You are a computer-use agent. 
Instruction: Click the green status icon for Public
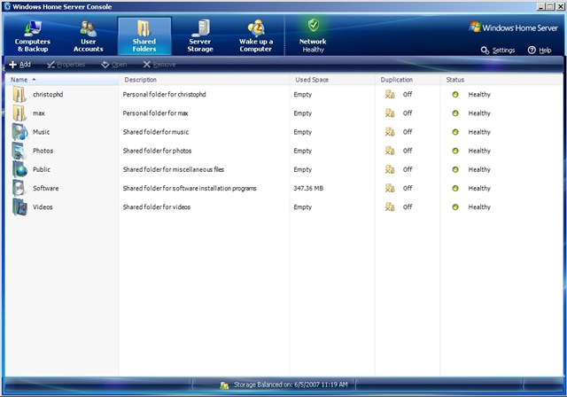pyautogui.click(x=455, y=169)
